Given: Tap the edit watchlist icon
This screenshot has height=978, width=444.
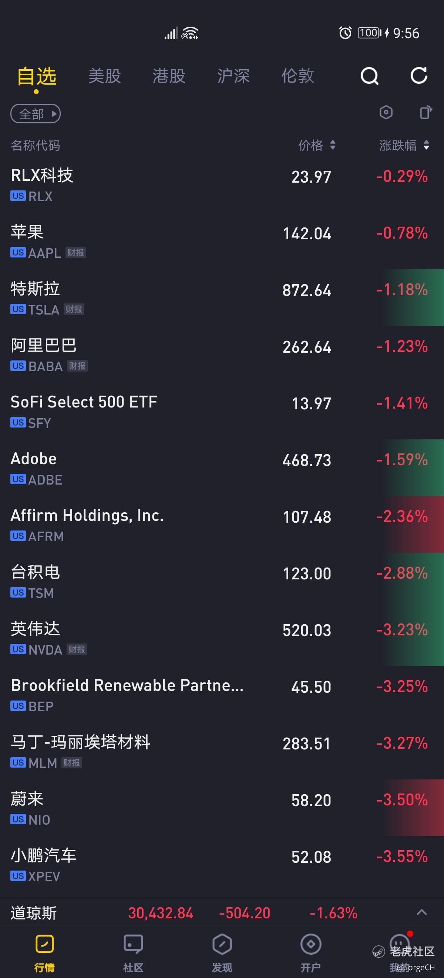Looking at the screenshot, I should click(x=426, y=112).
